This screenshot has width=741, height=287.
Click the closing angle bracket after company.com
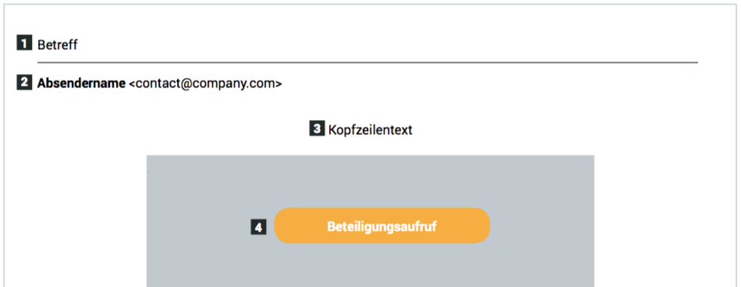(x=278, y=84)
